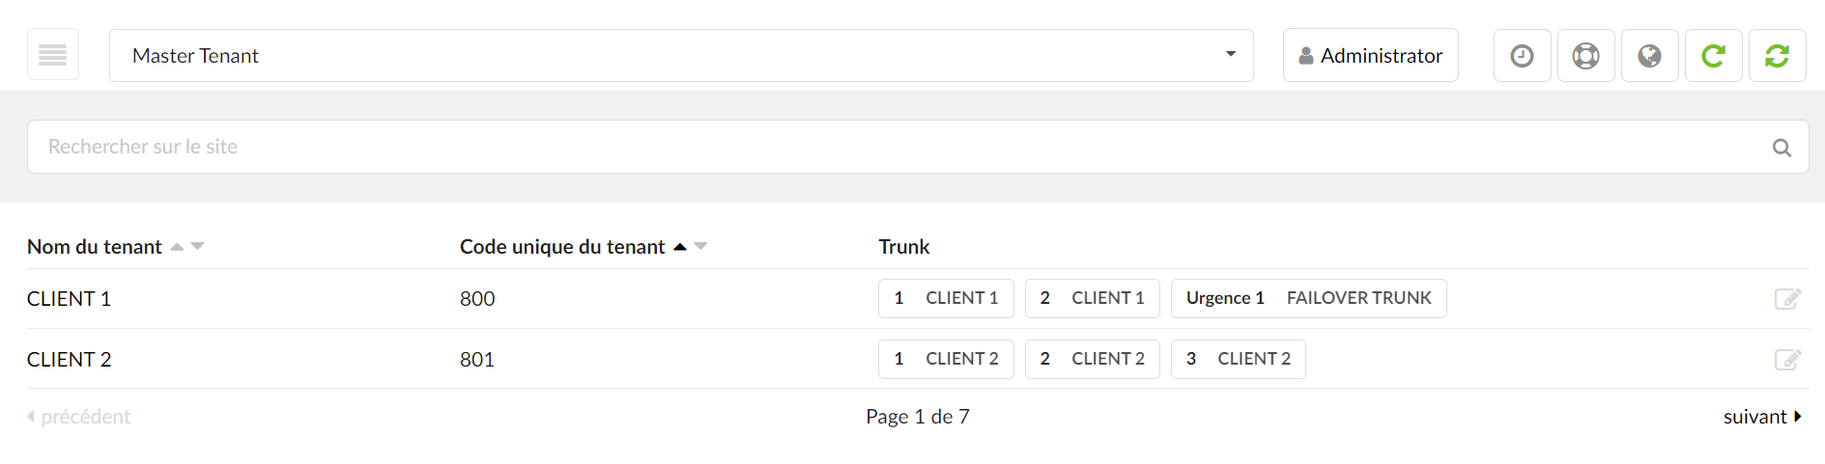
Task: Sort tenant name descending
Action: (198, 247)
